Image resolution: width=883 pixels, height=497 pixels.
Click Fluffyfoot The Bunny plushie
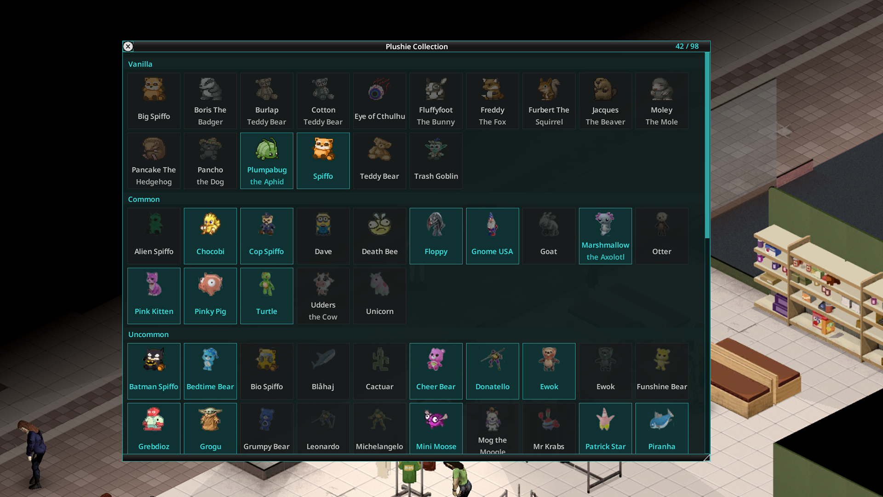point(436,101)
